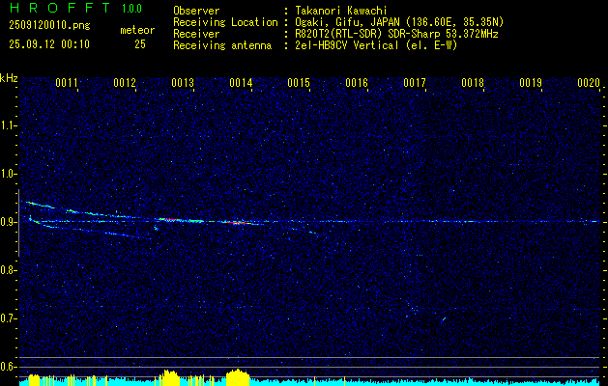Image resolution: width=608 pixels, height=386 pixels.
Task: Click the 0.8 kHz axis label
Action: 8,270
